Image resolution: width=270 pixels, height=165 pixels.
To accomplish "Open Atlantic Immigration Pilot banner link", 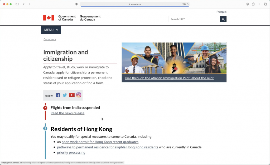I will point(169,78).
